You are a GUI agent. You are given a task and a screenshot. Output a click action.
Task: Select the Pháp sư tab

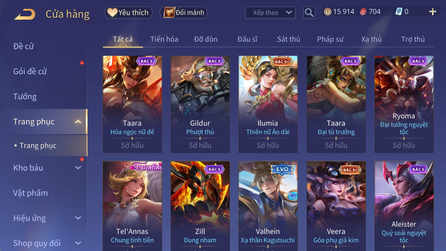330,39
